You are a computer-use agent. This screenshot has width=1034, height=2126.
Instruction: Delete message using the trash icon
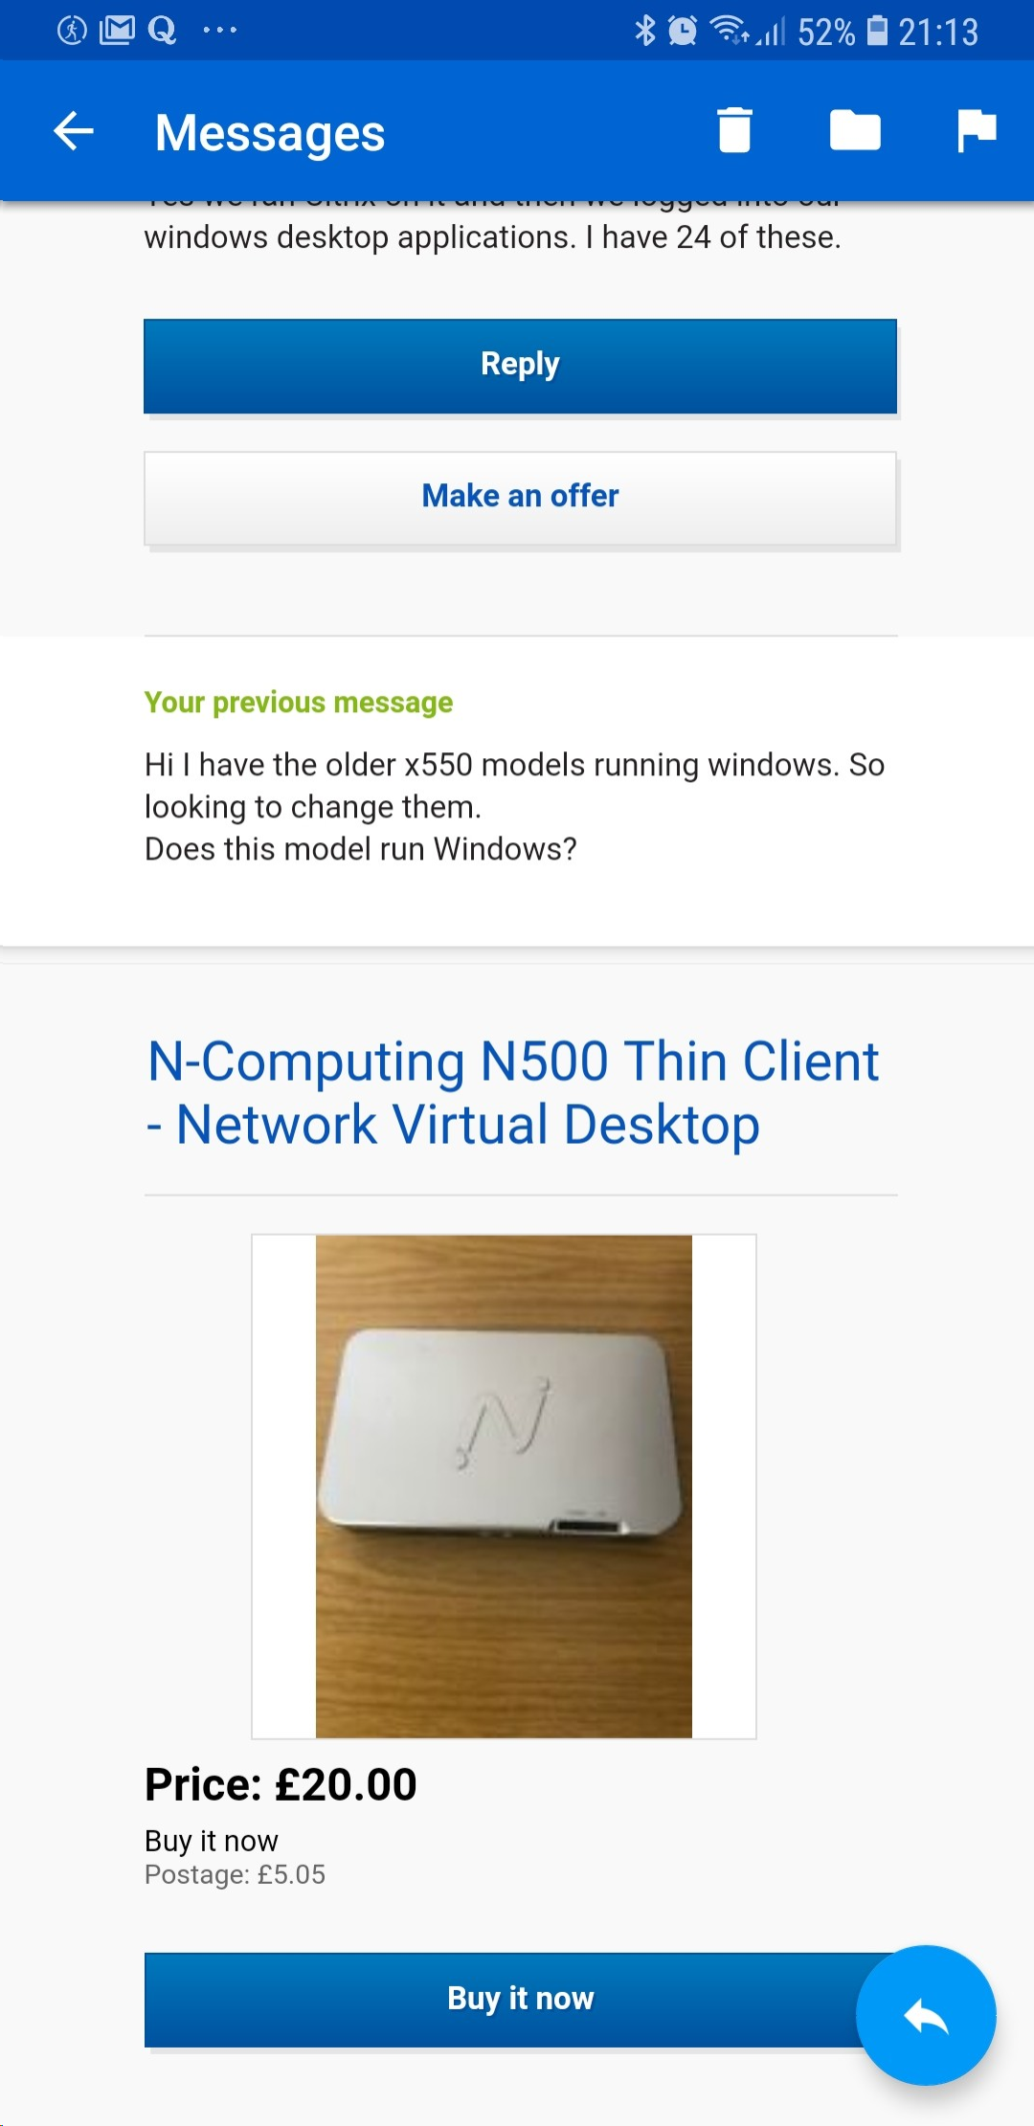(734, 130)
